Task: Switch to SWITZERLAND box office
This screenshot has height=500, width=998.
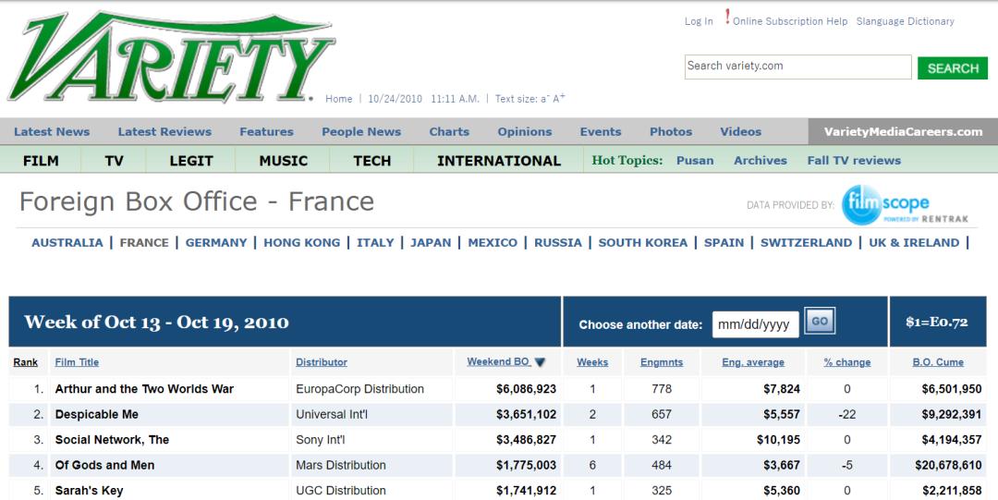Action: (x=807, y=243)
